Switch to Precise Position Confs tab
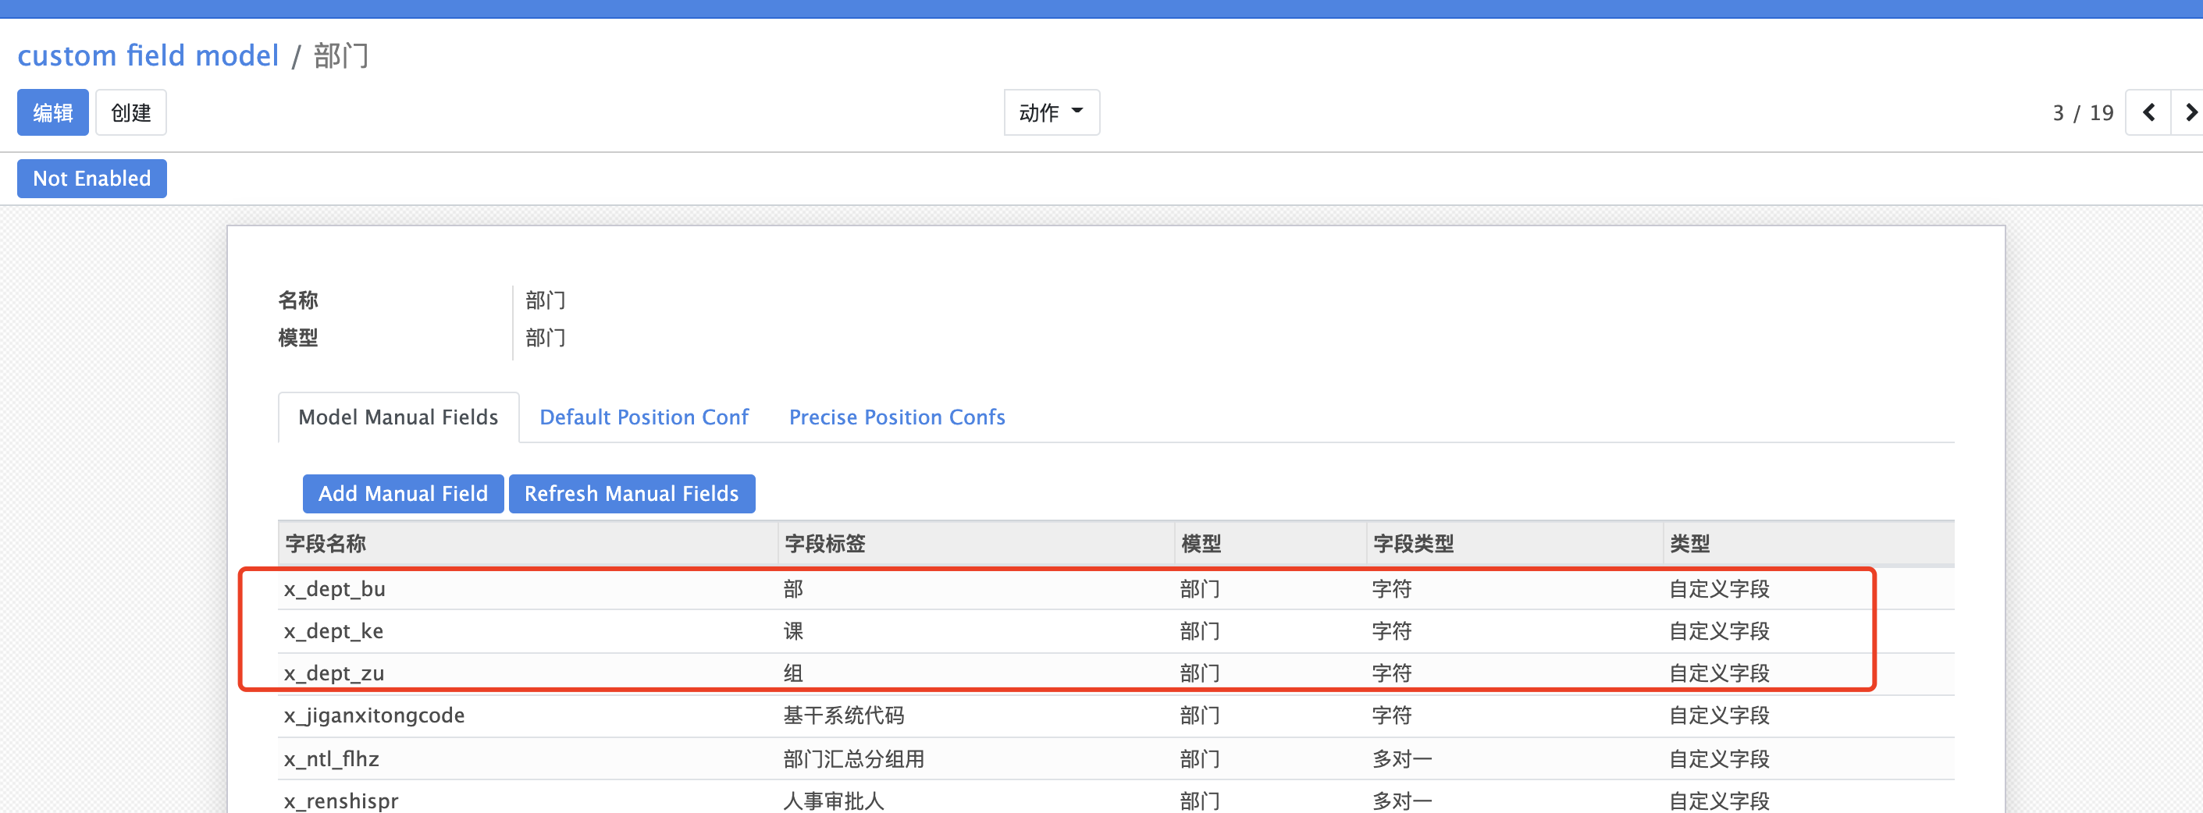This screenshot has height=813, width=2203. 896,417
